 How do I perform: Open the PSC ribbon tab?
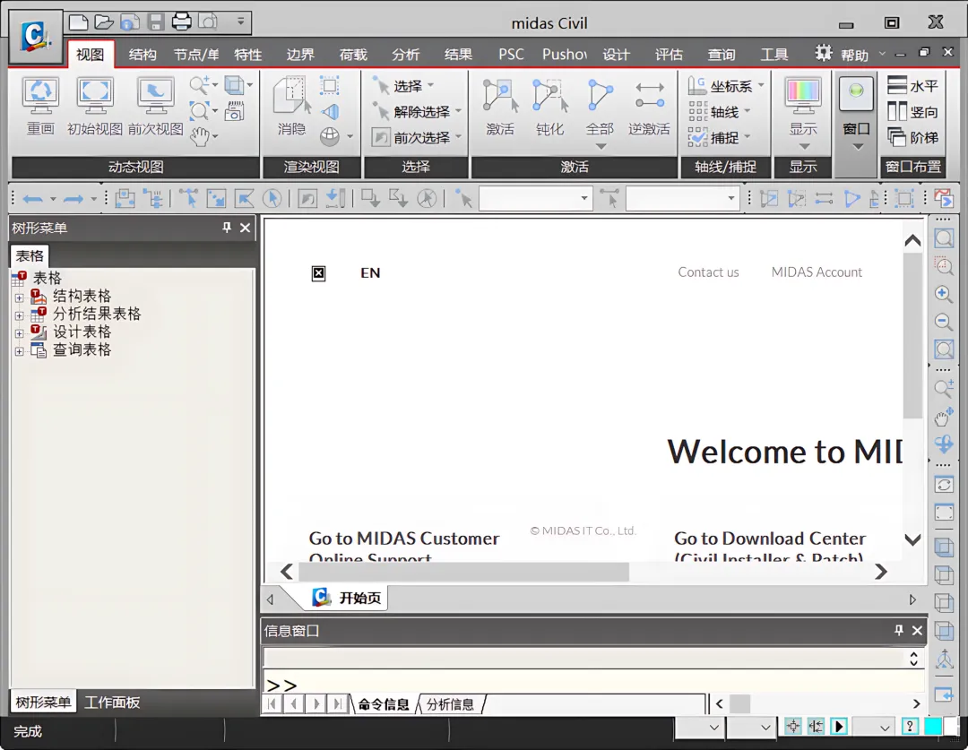[511, 55]
